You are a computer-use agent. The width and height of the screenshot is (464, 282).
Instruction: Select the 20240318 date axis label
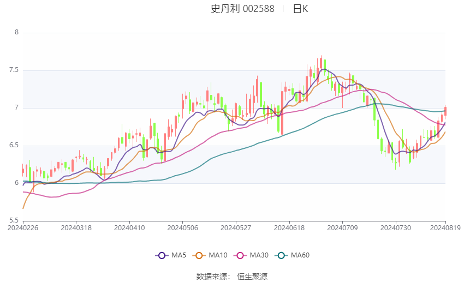click(76, 228)
